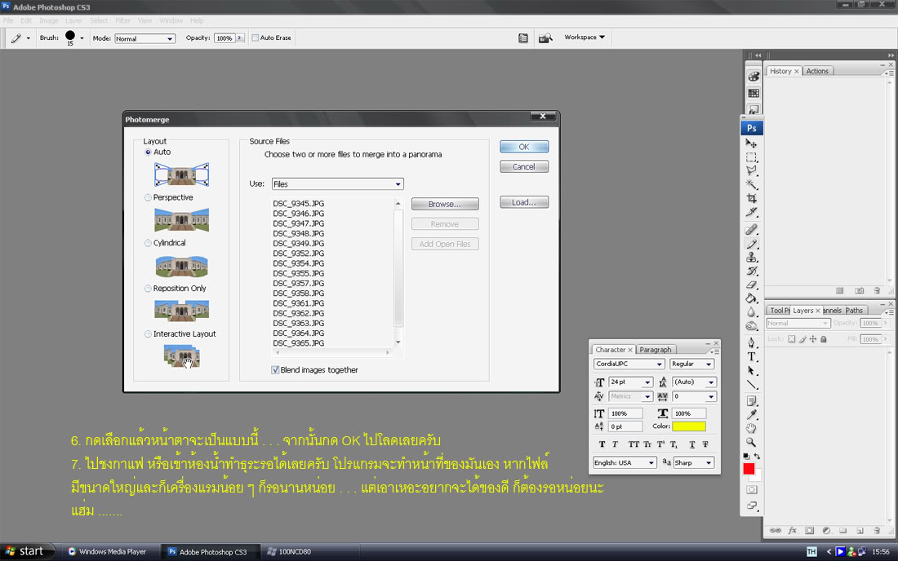Select the Eyedropper tool
The image size is (898, 561).
click(x=751, y=415)
